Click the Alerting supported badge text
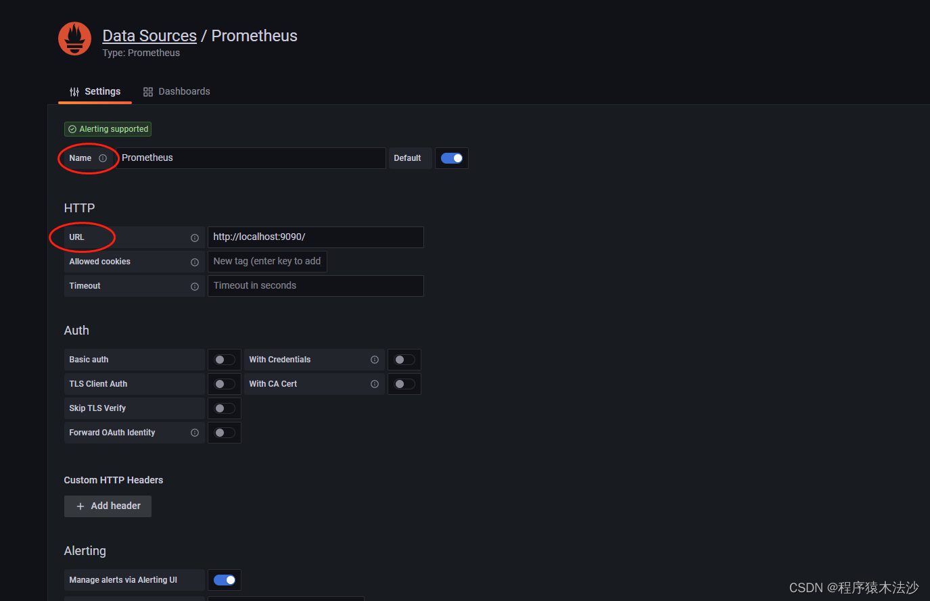The height and width of the screenshot is (601, 930). (114, 129)
